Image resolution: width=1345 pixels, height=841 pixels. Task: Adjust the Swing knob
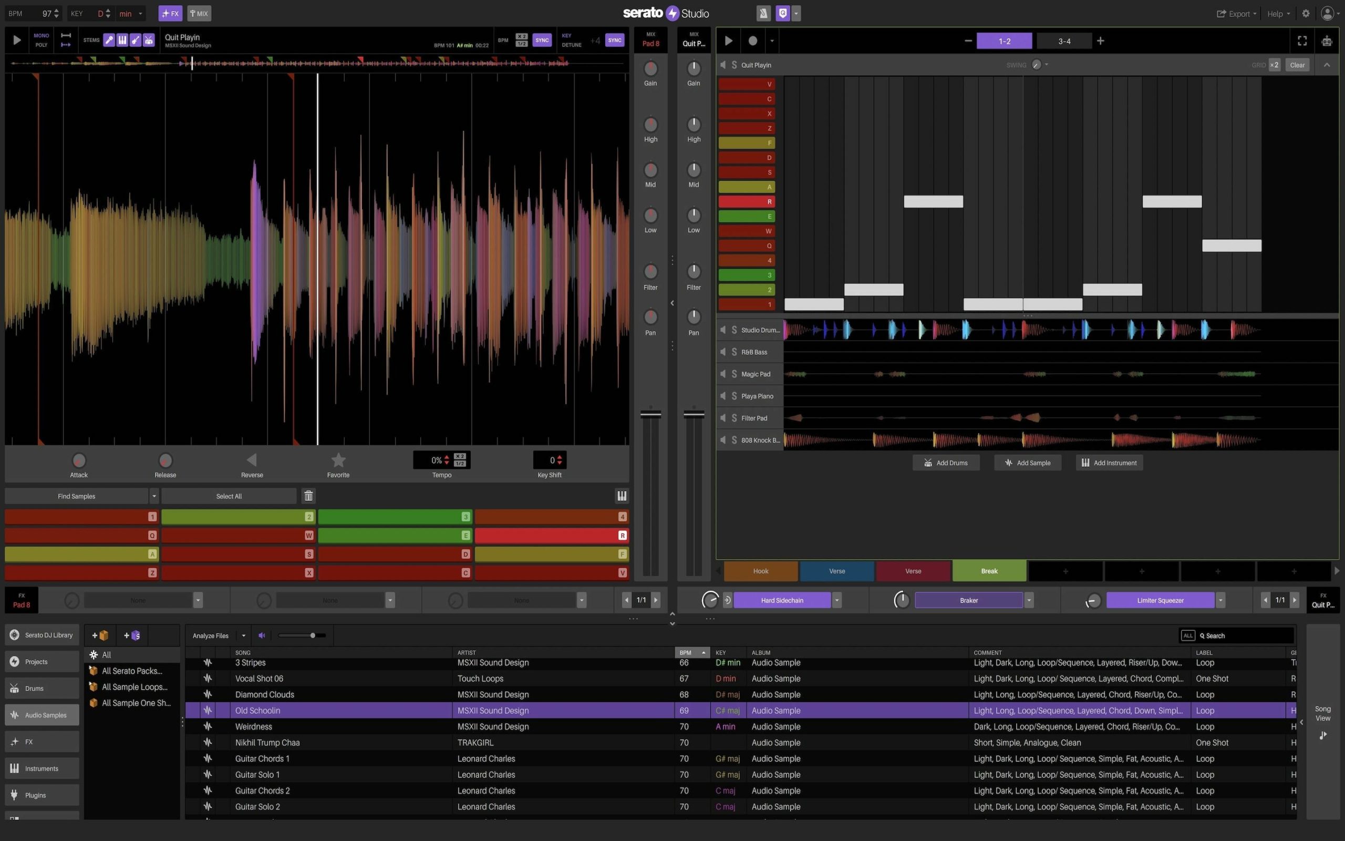coord(1035,65)
